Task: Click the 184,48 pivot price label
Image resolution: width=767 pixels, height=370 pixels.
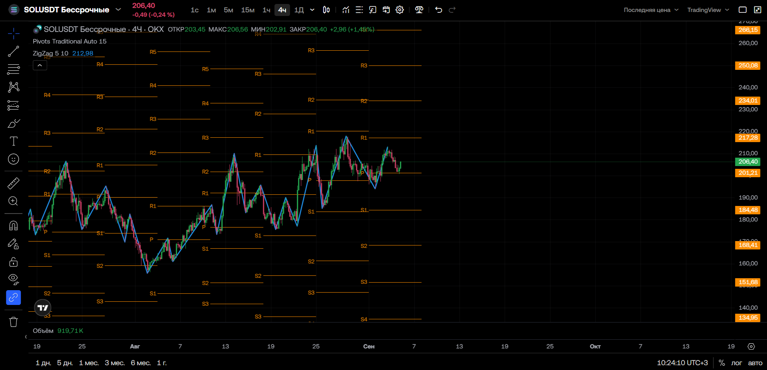Action: (x=748, y=210)
